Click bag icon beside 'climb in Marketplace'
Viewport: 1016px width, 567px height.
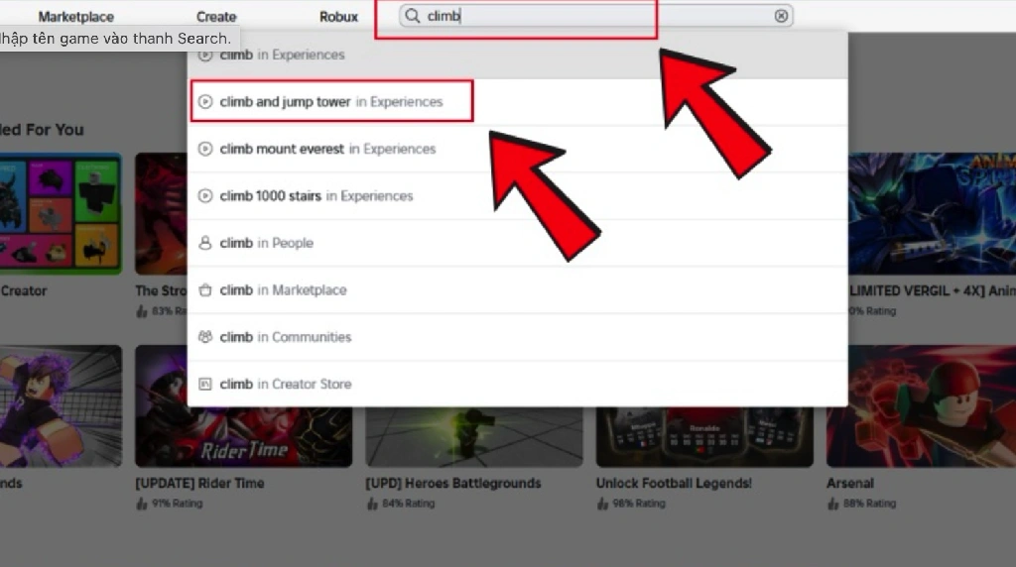(204, 290)
